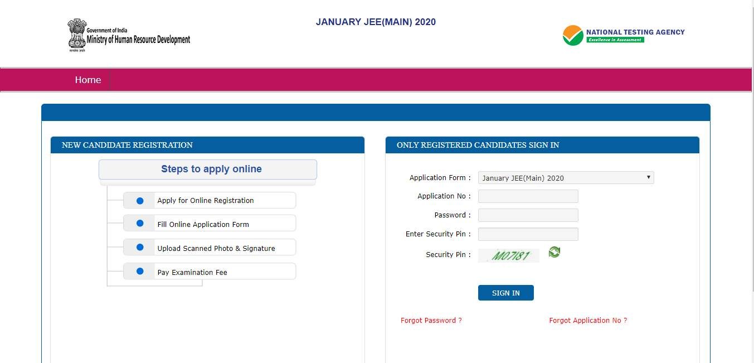Open the Application Form dropdown

coord(566,178)
